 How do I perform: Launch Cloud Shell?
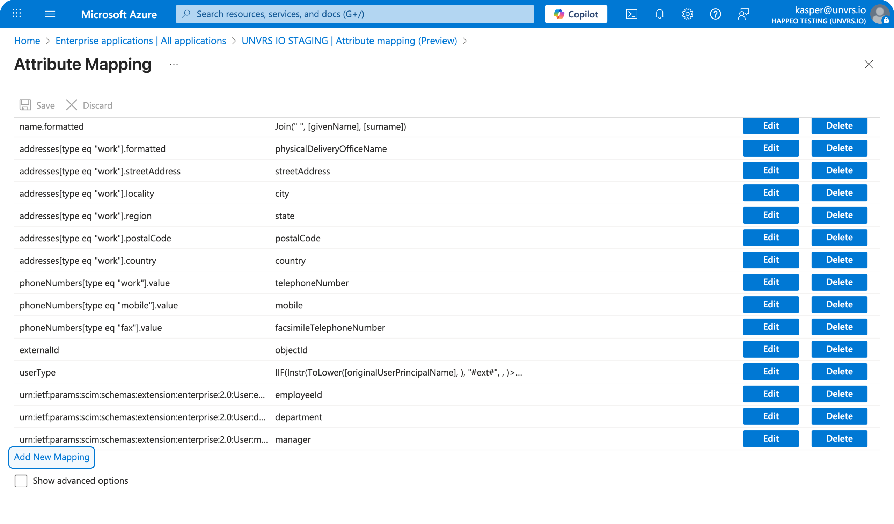pyautogui.click(x=631, y=14)
